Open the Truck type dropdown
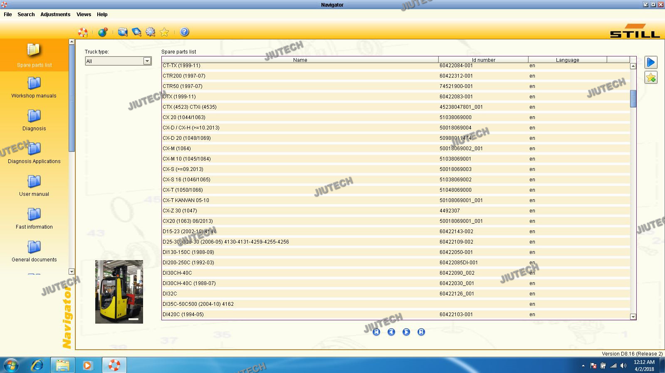 coord(118,61)
